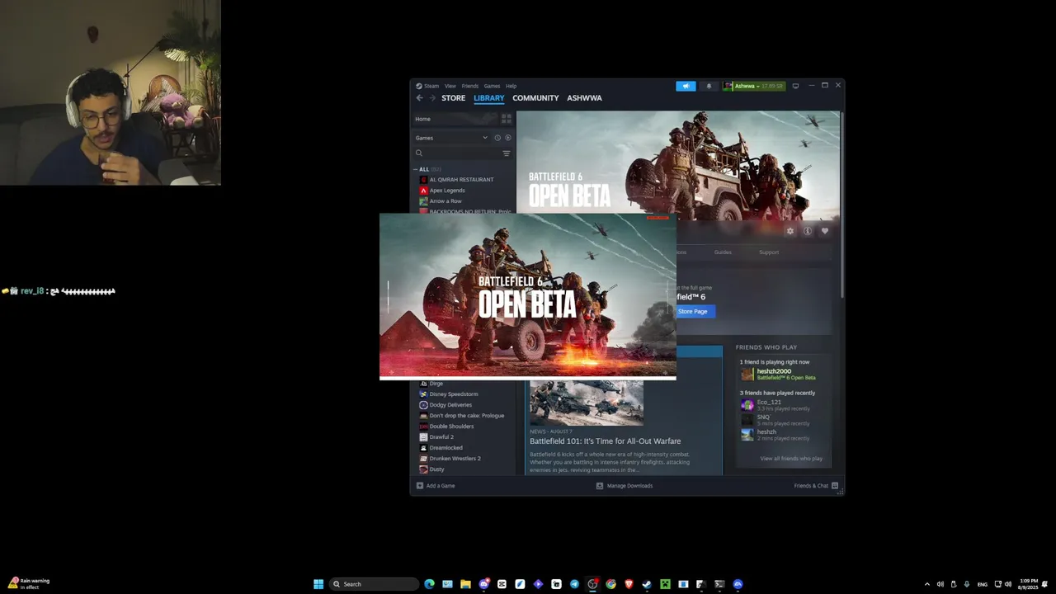
Task: Open the ASHWWA profile tab
Action: click(584, 98)
